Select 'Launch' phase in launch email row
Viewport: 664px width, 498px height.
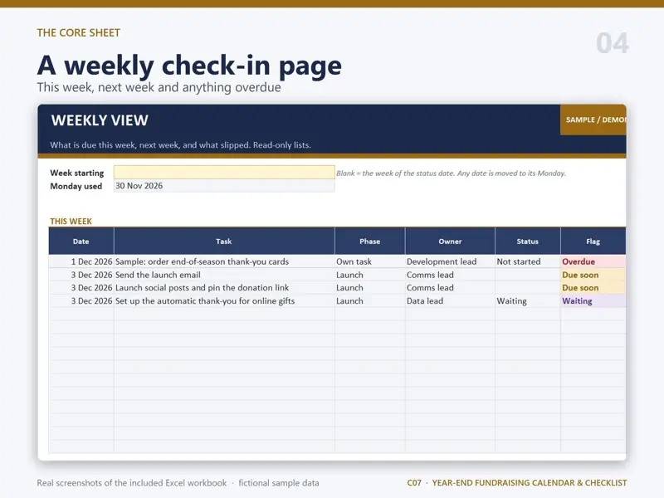click(x=369, y=275)
